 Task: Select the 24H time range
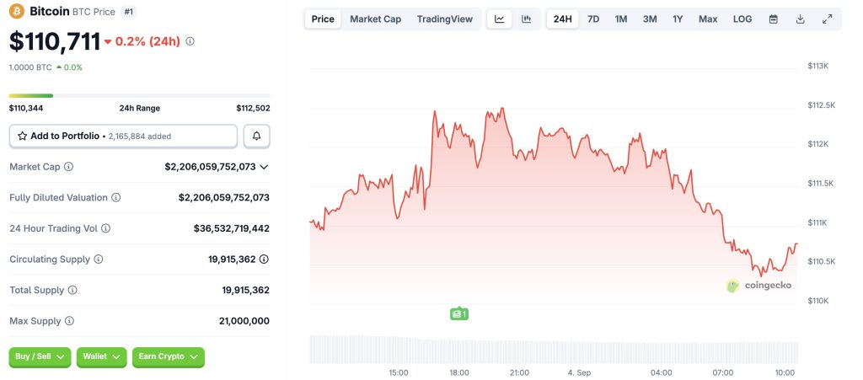[563, 19]
